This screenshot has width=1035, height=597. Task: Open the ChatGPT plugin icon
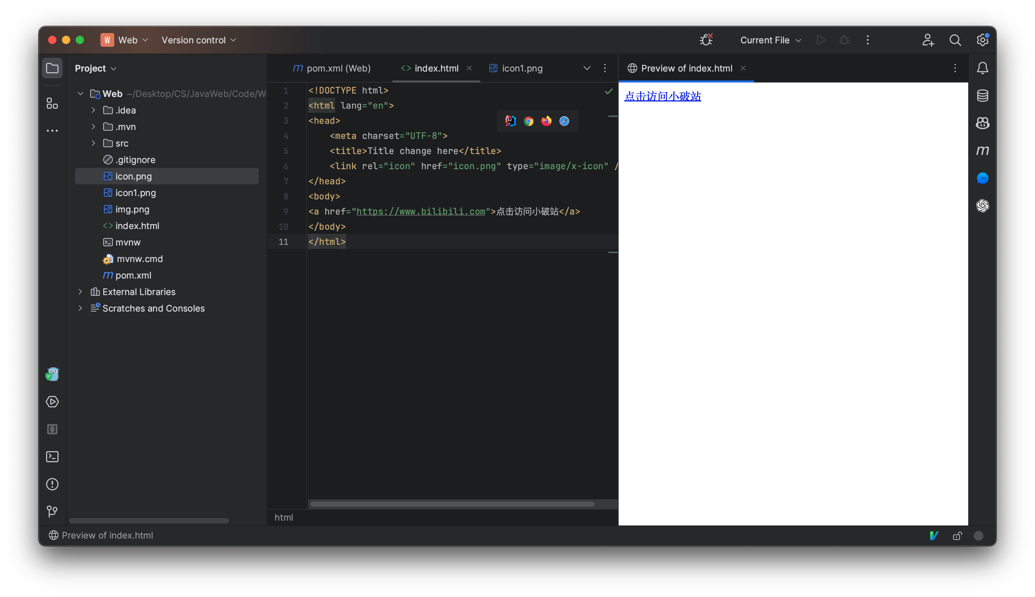pyautogui.click(x=982, y=205)
